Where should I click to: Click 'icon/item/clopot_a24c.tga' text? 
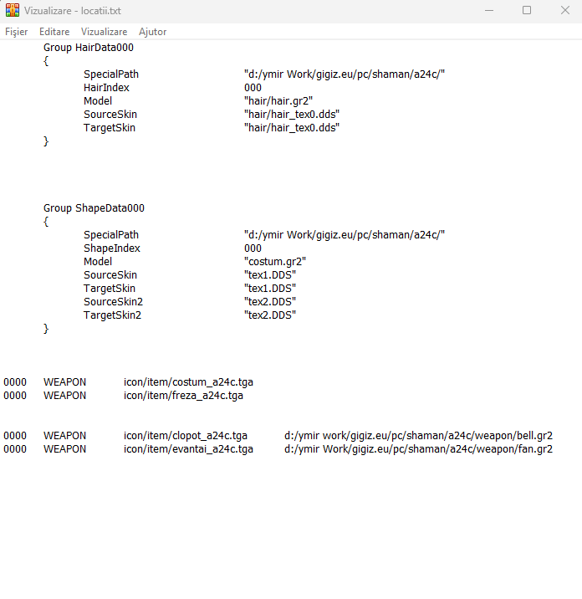[185, 436]
